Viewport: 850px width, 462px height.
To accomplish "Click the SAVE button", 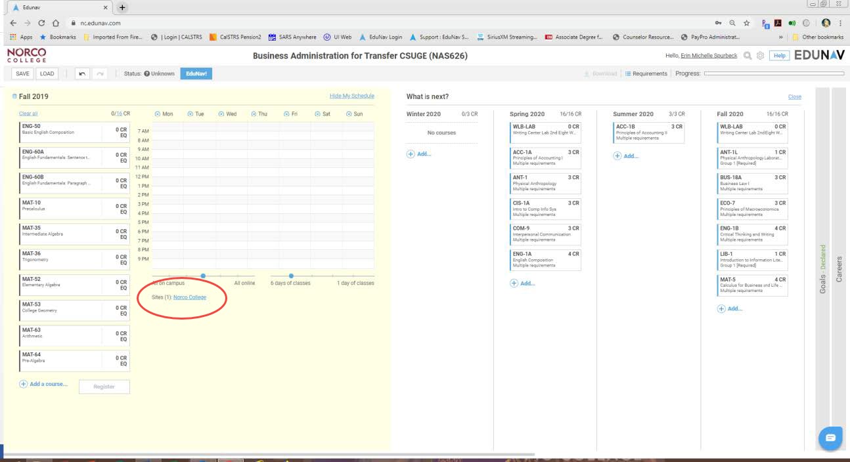I will [x=22, y=73].
